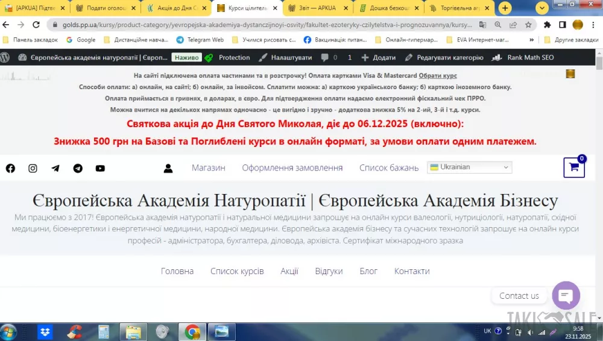Open the YouTube social icon

coord(100,168)
